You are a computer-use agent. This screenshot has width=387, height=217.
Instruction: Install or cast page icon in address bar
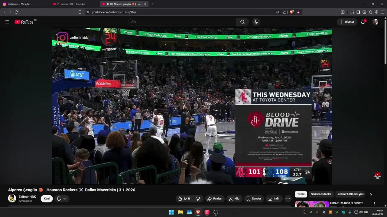pyautogui.click(x=277, y=12)
